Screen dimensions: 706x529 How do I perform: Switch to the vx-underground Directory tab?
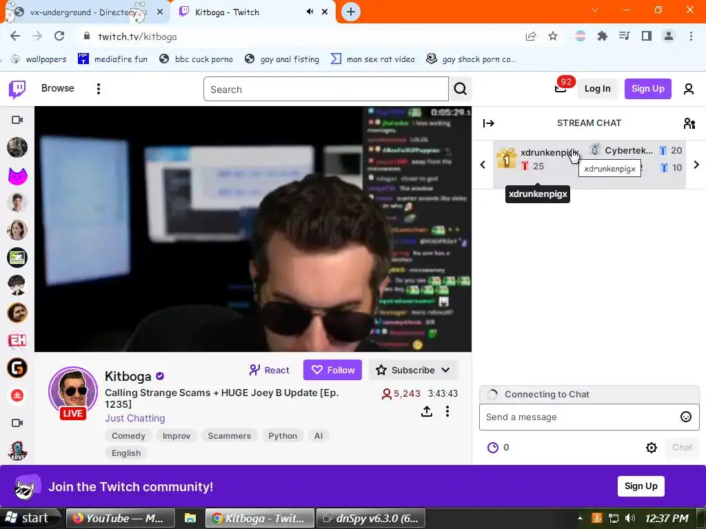[x=83, y=12]
